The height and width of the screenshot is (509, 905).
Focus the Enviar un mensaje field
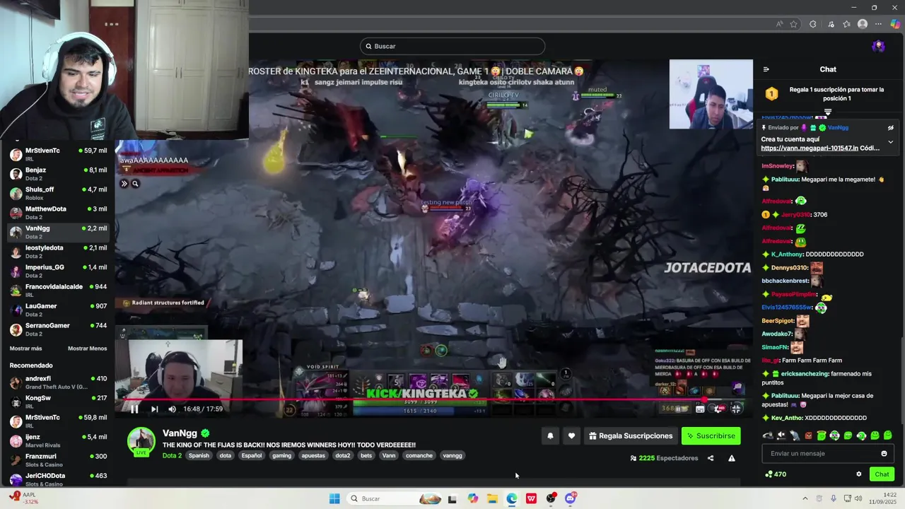[x=828, y=454]
